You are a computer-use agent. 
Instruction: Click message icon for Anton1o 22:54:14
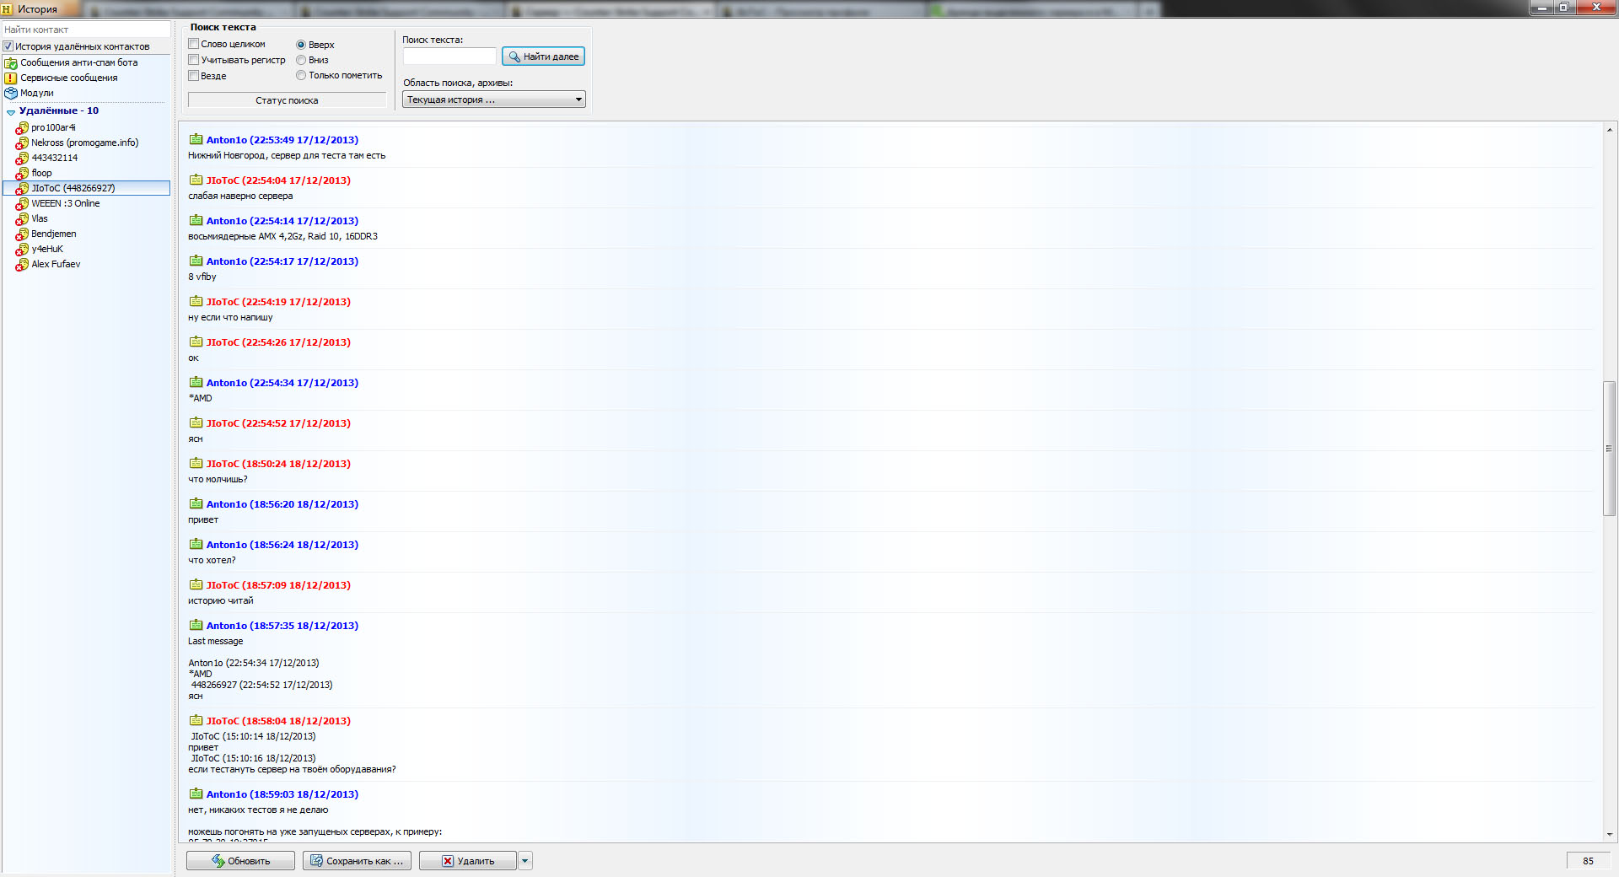(x=196, y=220)
